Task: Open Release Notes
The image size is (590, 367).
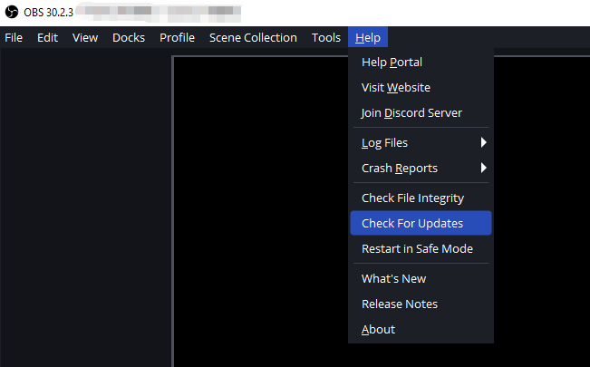Action: point(399,304)
